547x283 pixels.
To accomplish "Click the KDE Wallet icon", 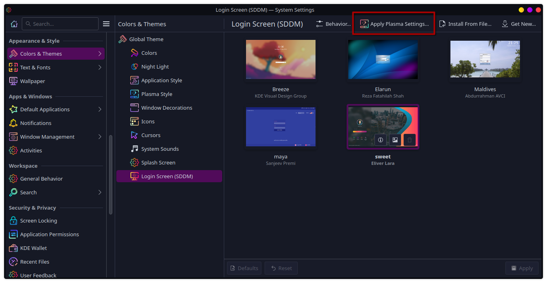I will (x=13, y=248).
